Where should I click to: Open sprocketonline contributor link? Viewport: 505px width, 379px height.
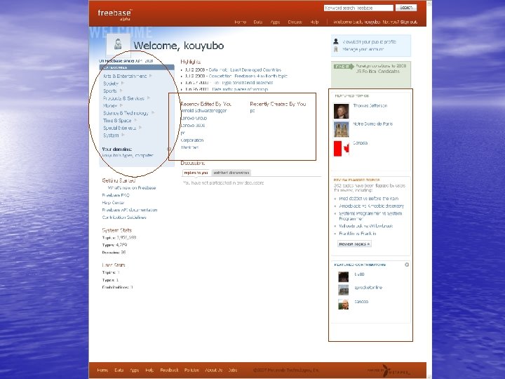point(368,288)
